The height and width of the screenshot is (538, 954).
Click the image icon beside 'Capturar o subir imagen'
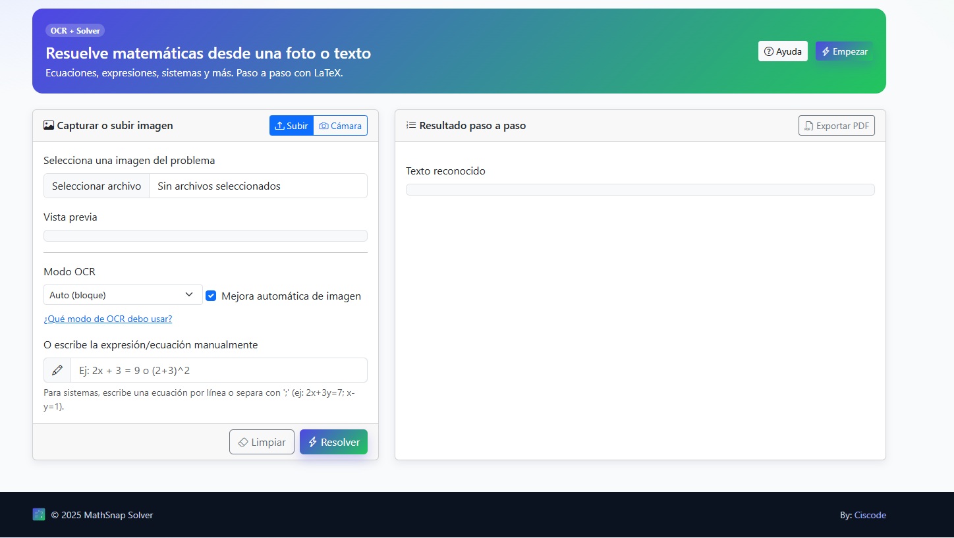49,125
